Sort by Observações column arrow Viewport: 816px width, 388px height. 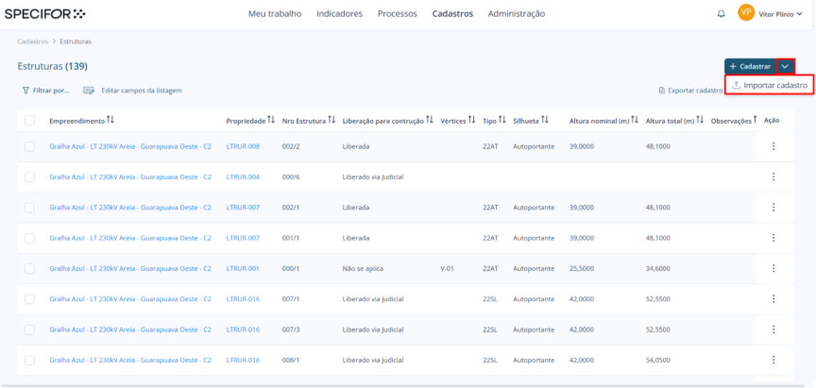[x=756, y=120]
